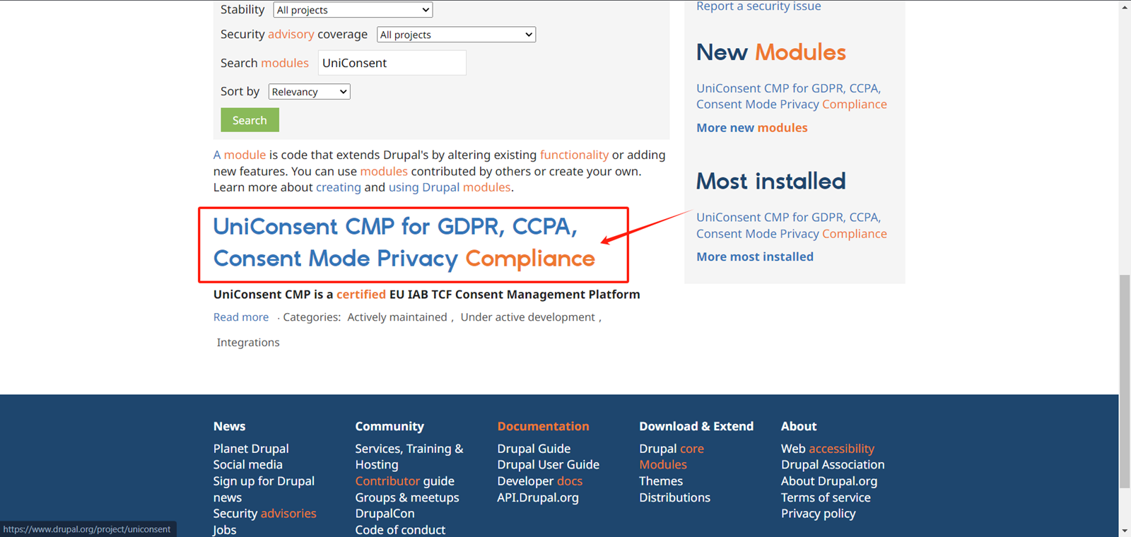The image size is (1131, 537).
Task: Open UniConsent CMP main result heading
Action: (x=404, y=242)
